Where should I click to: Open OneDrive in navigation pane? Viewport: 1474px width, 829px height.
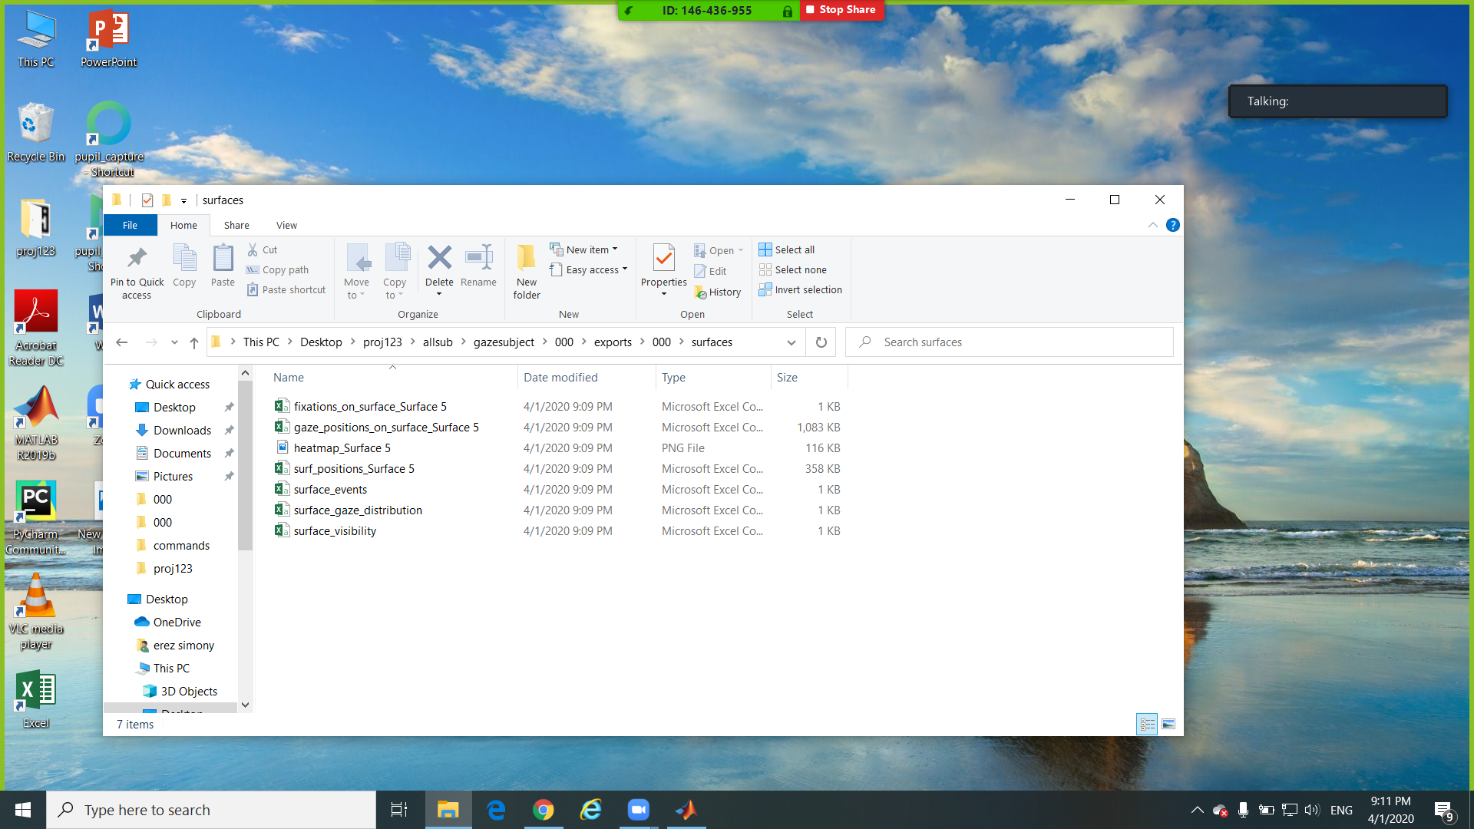[x=177, y=622]
